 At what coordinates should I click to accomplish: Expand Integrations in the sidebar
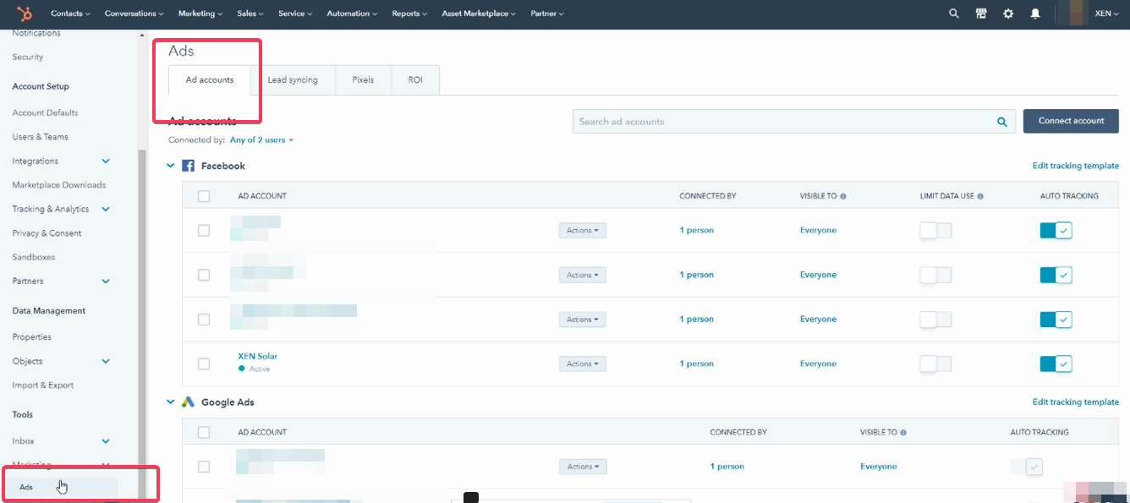coord(106,161)
